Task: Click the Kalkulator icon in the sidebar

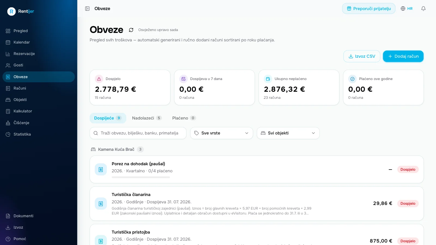Action: pyautogui.click(x=8, y=111)
